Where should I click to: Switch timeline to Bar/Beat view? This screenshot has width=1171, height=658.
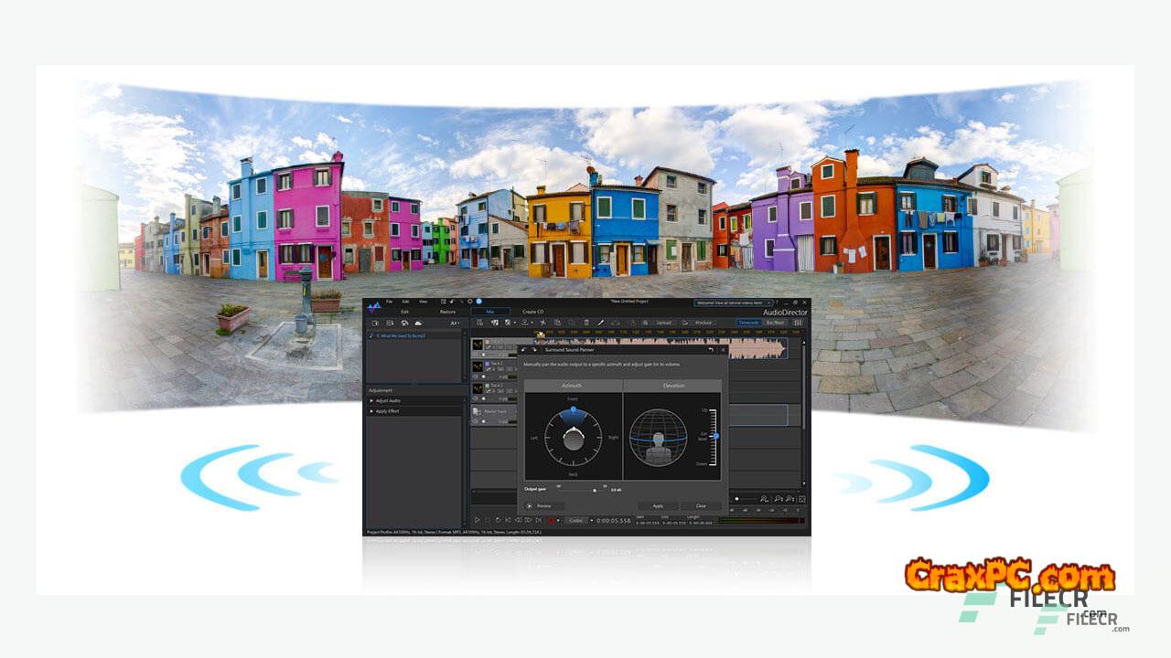point(775,323)
